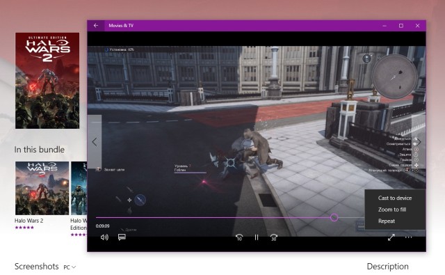Open the closed captions subtitle icon

tap(122, 237)
